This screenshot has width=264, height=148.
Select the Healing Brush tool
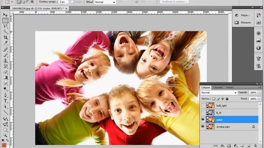click(x=5, y=49)
